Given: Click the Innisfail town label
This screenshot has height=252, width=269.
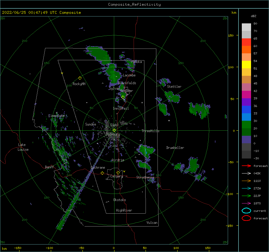Looking at the screenshot, I should (x=121, y=108).
